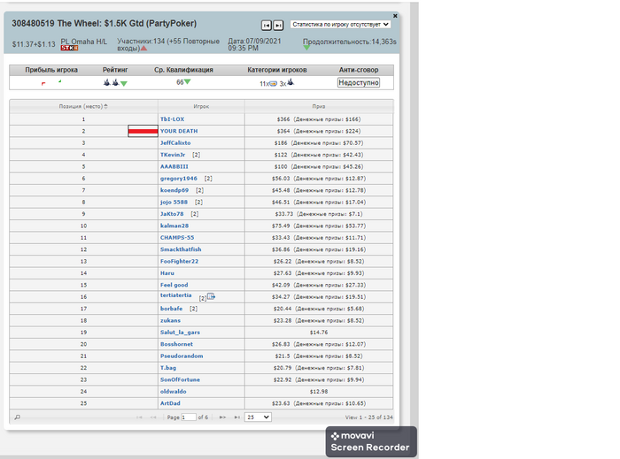Go to the next page of results
Viewport: 620px width, 459px height.
[222, 417]
